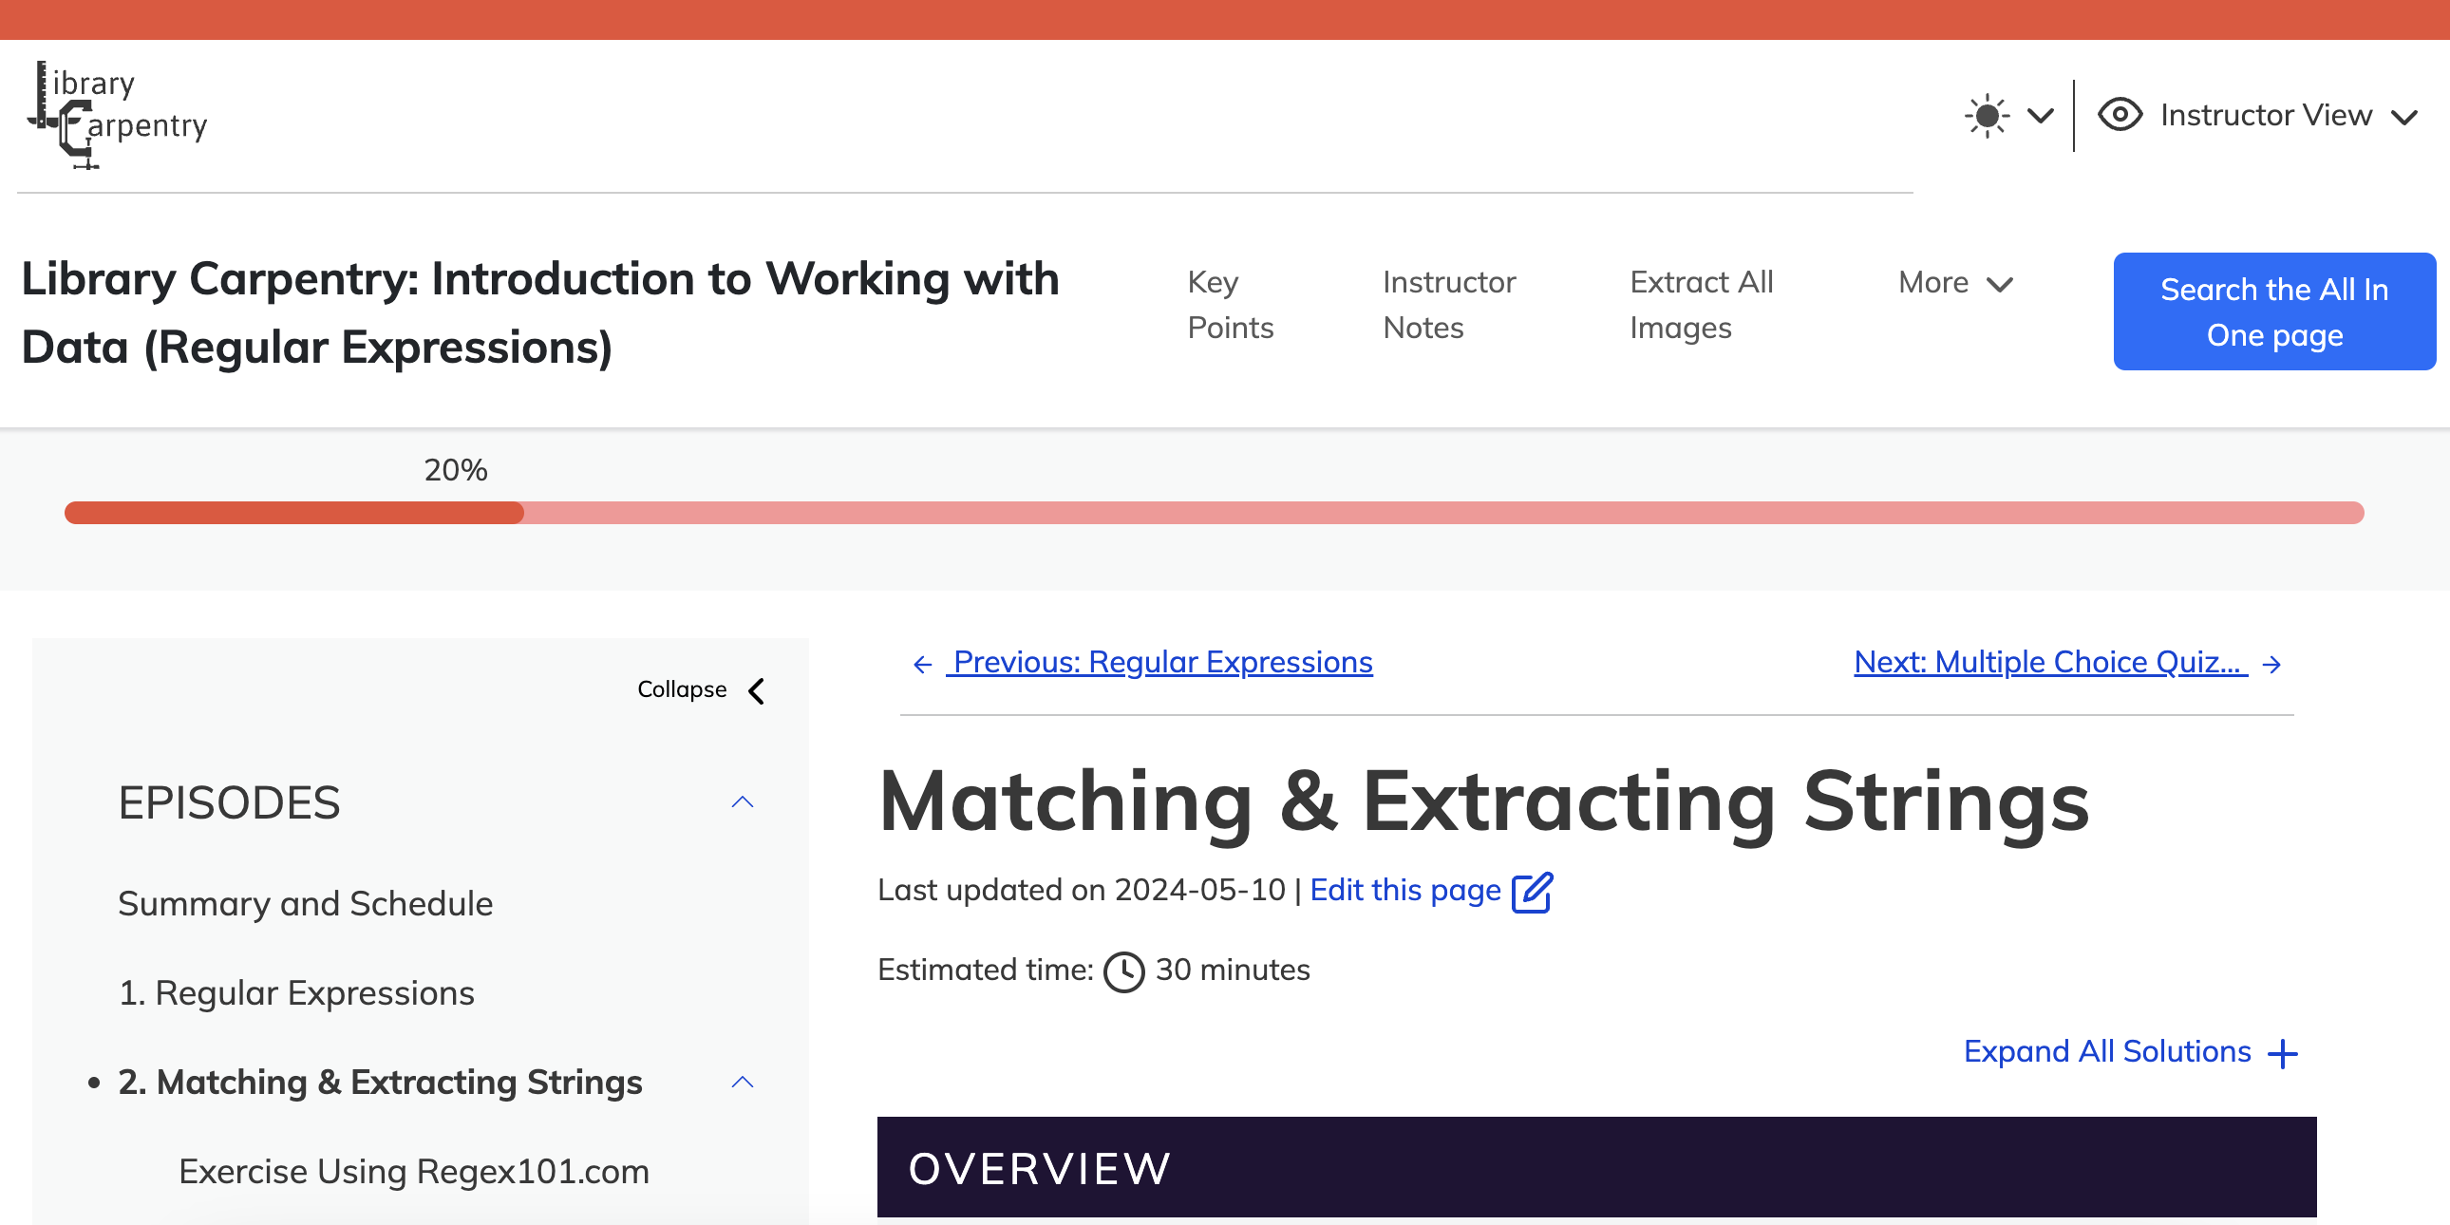Open Instructor Notes page
2450x1225 pixels.
1449,304
